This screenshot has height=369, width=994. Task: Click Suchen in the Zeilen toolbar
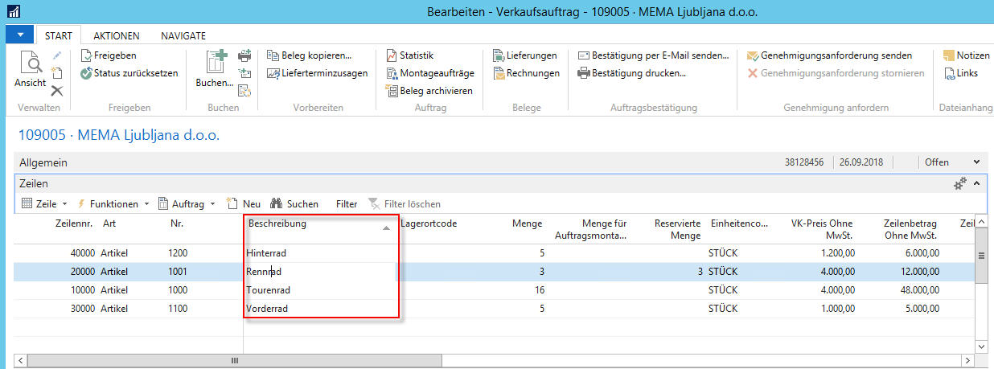coord(294,204)
